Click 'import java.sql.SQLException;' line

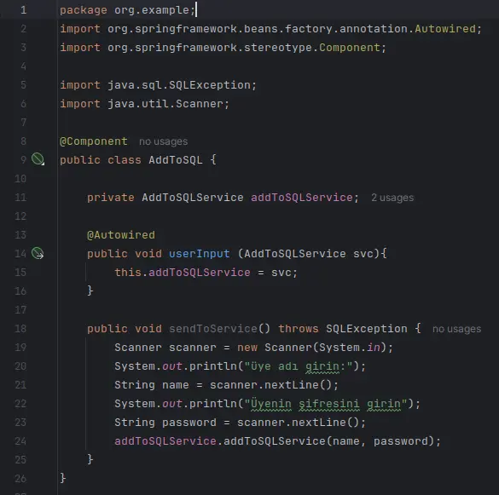[x=158, y=85]
